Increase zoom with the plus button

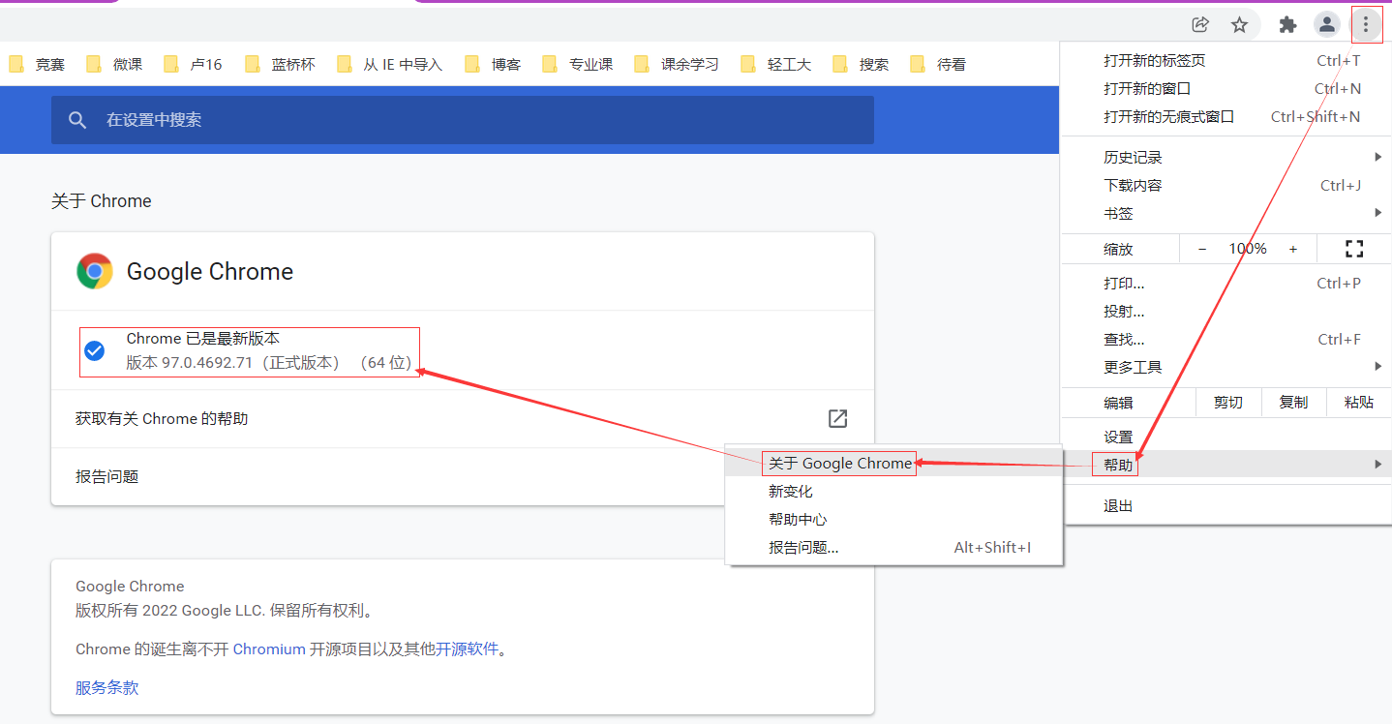coord(1292,249)
